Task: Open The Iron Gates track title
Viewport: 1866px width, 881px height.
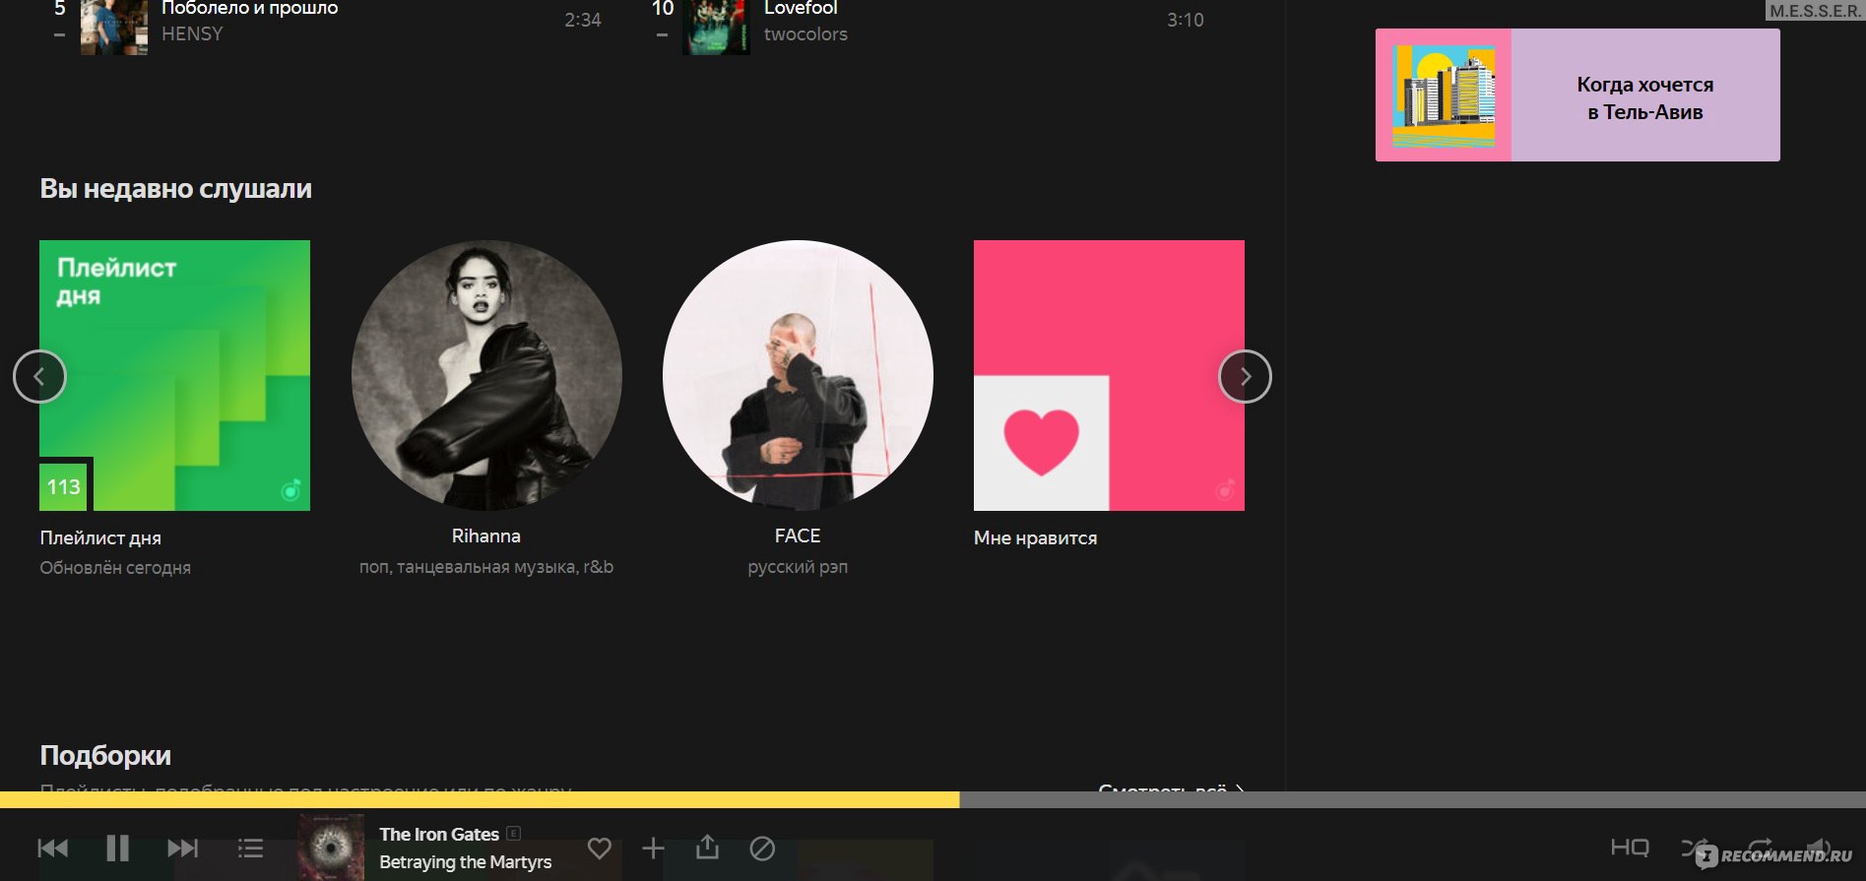Action: [x=439, y=834]
